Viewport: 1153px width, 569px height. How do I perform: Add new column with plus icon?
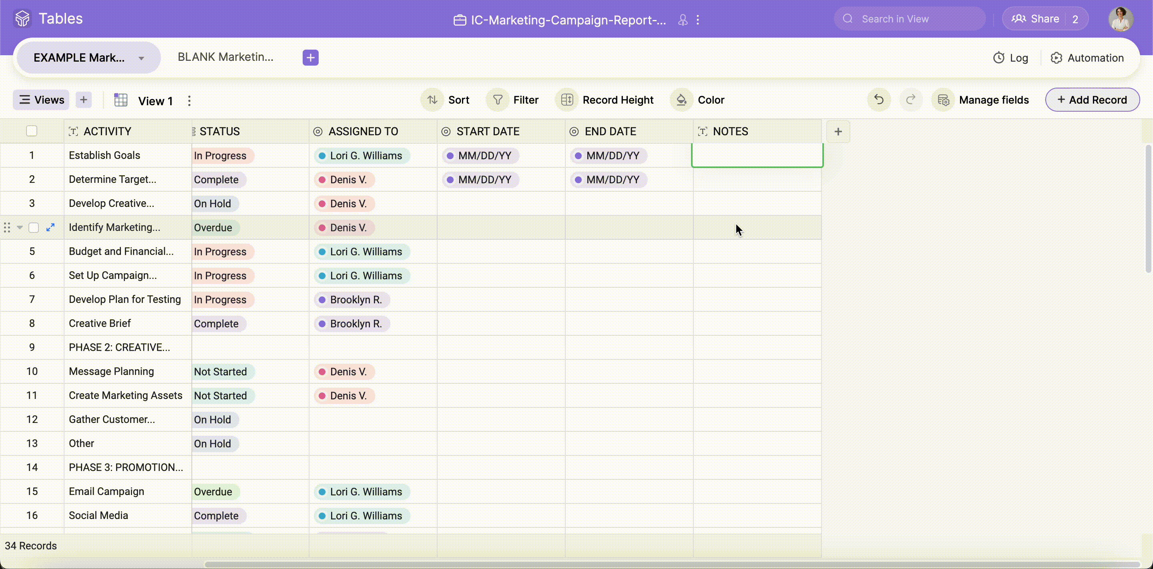coord(838,132)
